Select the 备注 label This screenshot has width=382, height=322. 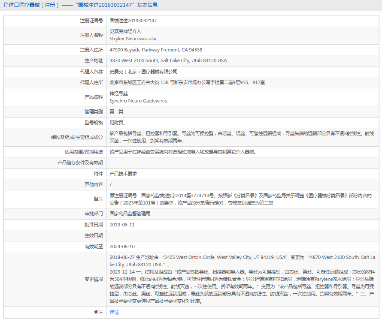(98, 199)
